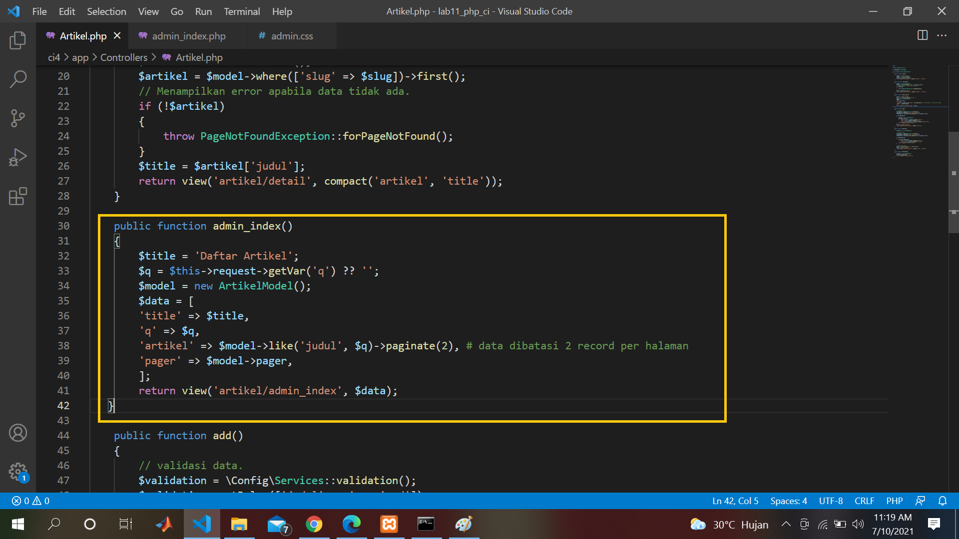959x539 pixels.
Task: Select the Explorer icon in the activity bar
Action: tap(18, 41)
